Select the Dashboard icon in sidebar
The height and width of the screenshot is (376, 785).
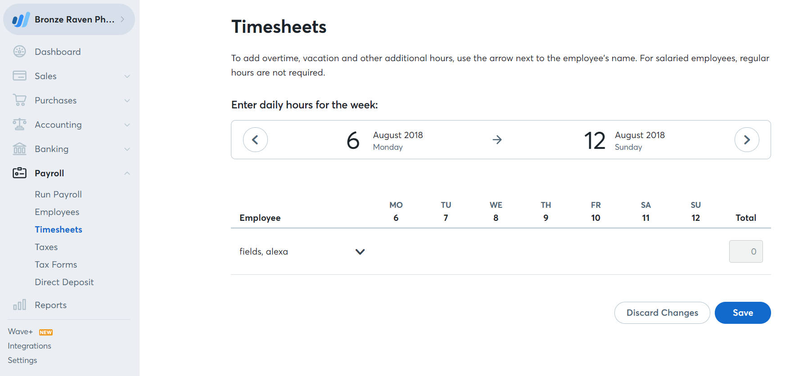point(19,51)
